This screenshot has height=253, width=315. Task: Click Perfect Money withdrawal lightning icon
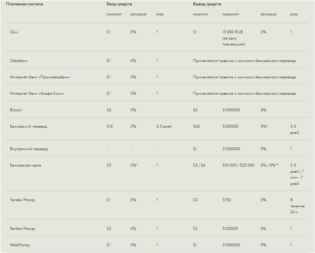291,228
